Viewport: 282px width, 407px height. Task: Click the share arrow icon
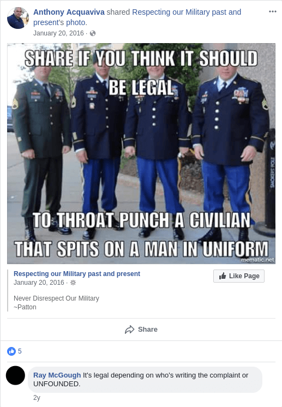[129, 330]
